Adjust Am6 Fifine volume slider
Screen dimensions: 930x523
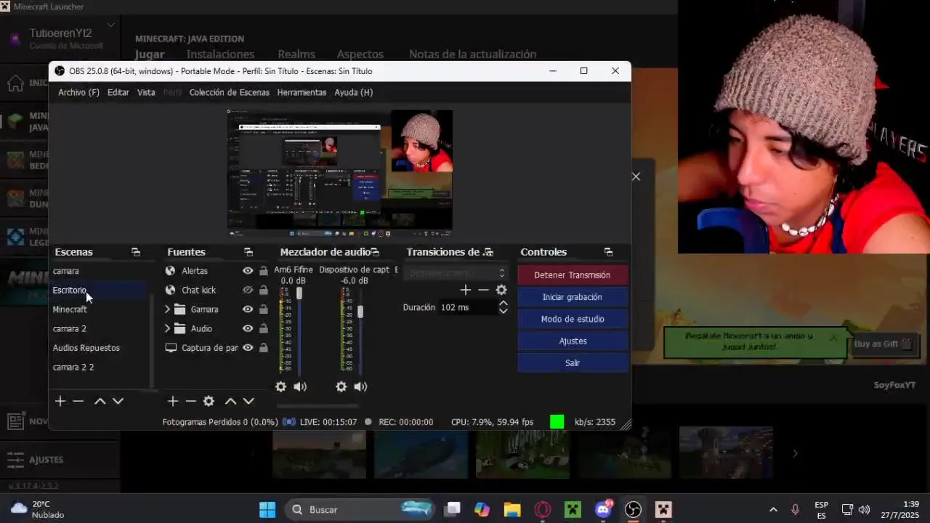(x=299, y=293)
